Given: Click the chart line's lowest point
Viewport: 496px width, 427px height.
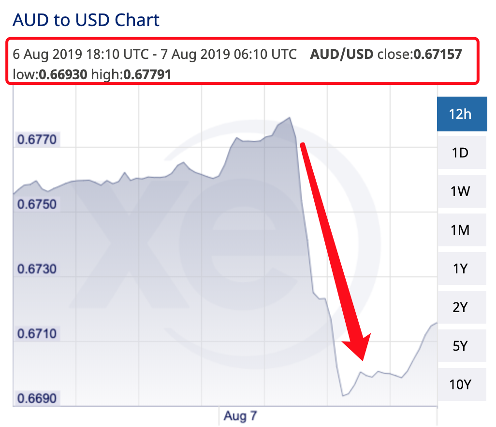Looking at the screenshot, I should pyautogui.click(x=343, y=396).
